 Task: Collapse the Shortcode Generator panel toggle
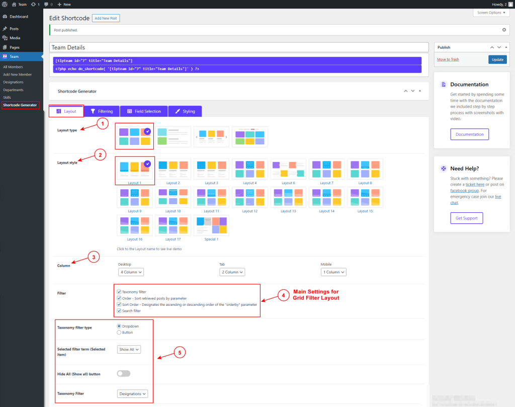[420, 91]
